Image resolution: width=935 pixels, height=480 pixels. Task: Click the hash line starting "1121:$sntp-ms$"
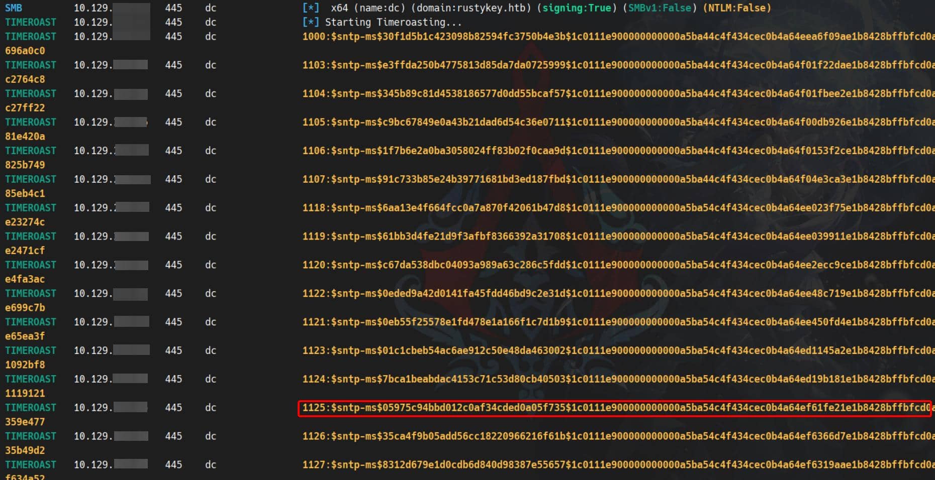618,322
